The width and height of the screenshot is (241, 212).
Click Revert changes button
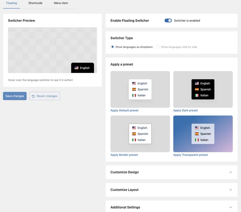coord(44,96)
